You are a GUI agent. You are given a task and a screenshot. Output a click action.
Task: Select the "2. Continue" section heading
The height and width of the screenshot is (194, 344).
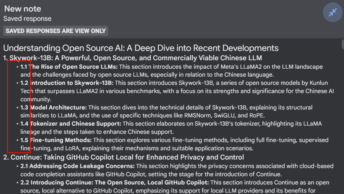coord(124,157)
